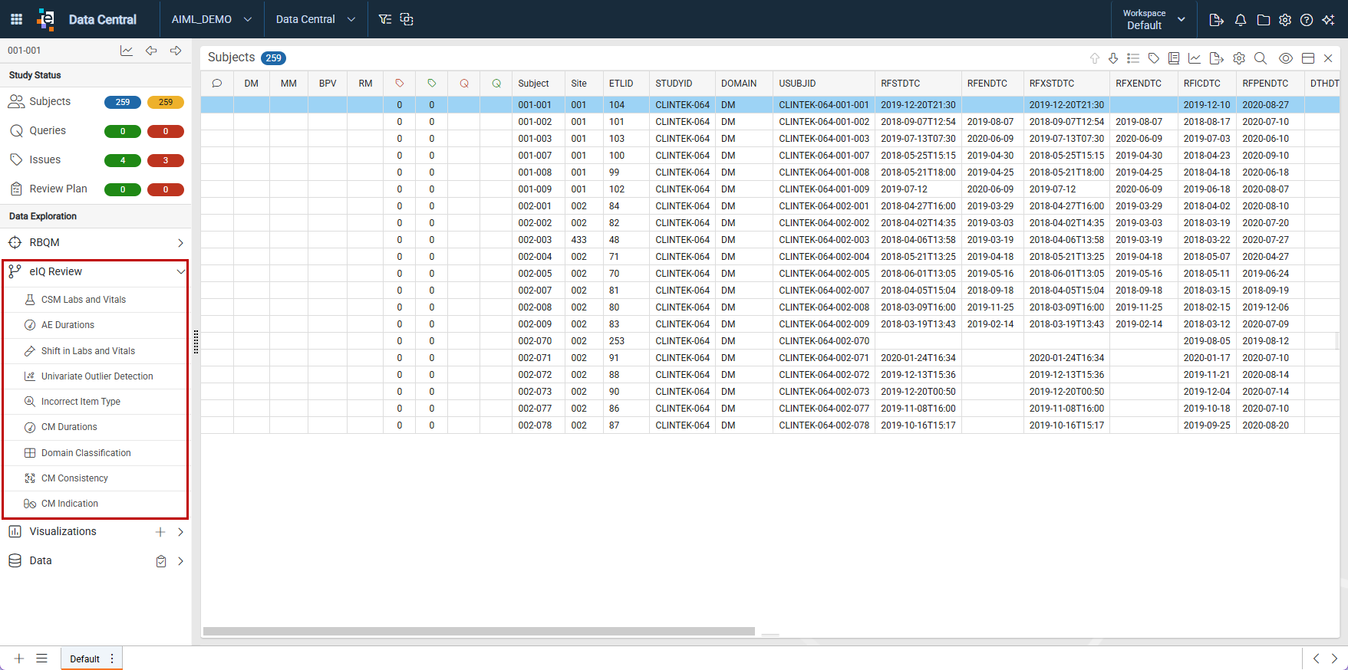Click the group selection icon in top bar
The width and height of the screenshot is (1348, 670).
click(407, 19)
